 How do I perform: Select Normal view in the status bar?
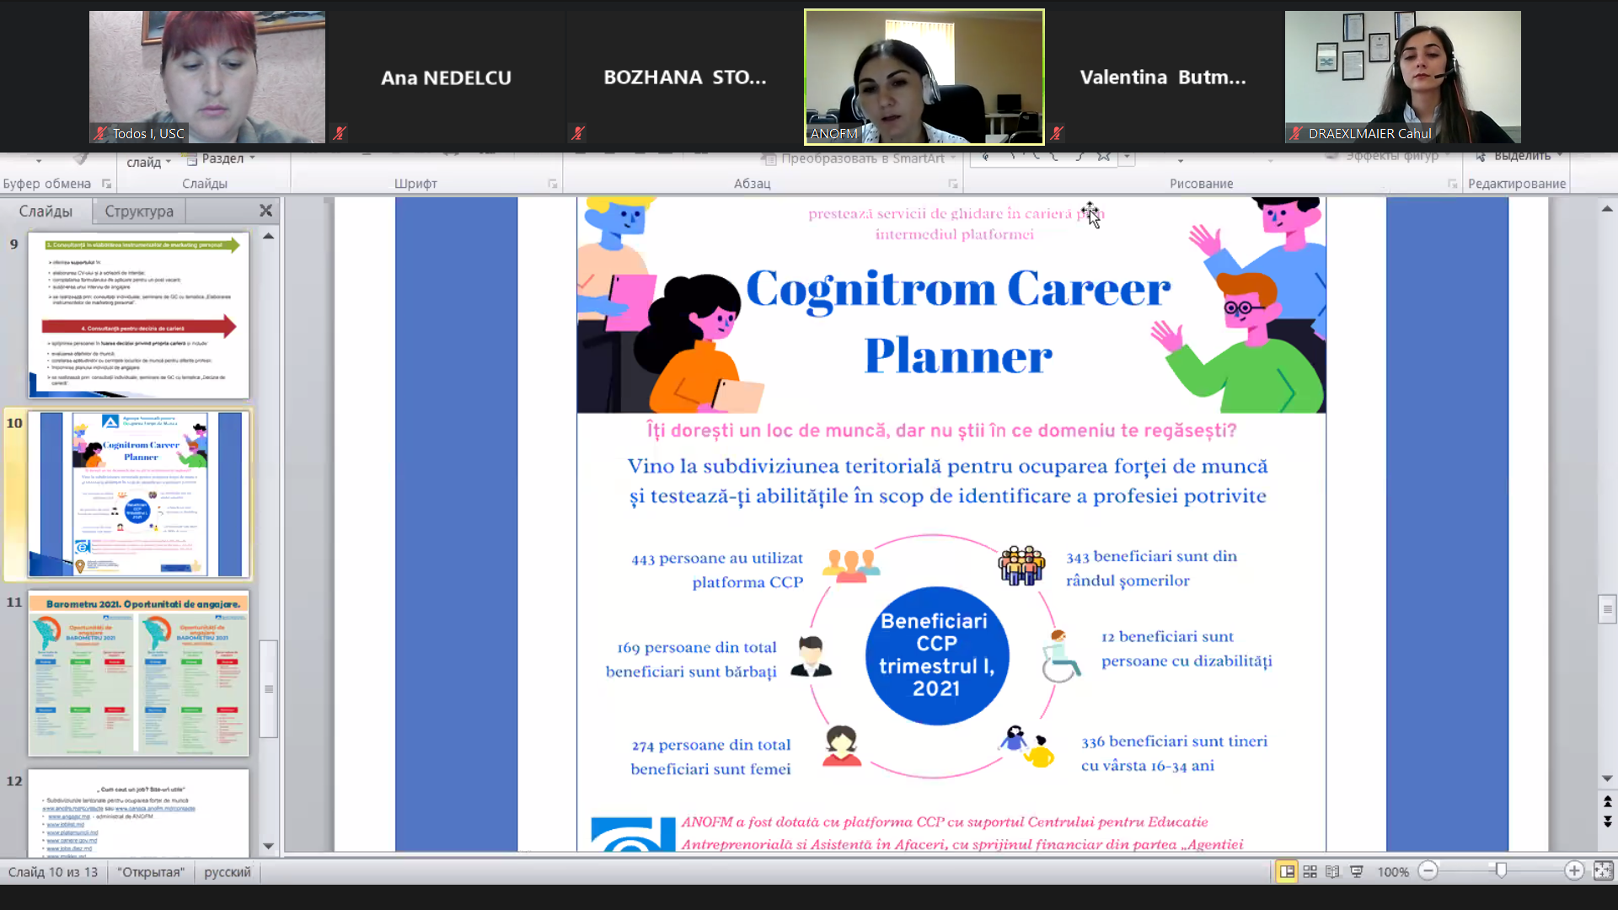(1287, 871)
